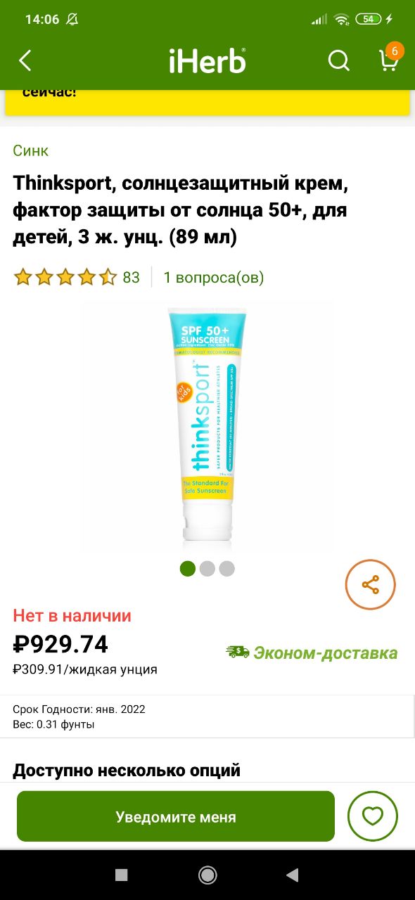Image resolution: width=415 pixels, height=900 pixels.
Task: Tap the yellow promo banner at top
Action: click(207, 101)
